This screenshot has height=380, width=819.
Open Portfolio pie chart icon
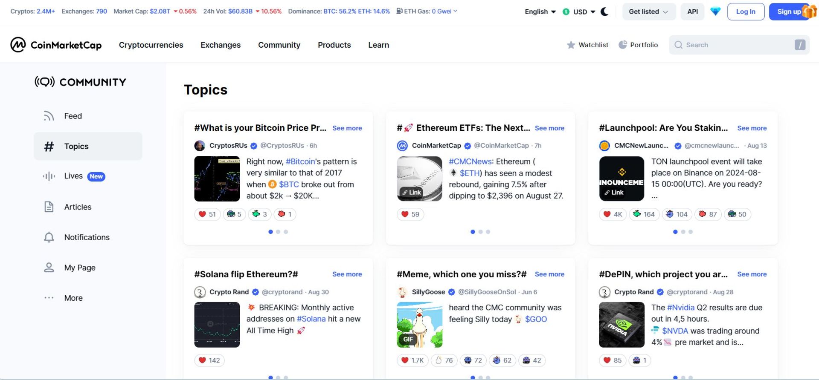click(x=623, y=45)
